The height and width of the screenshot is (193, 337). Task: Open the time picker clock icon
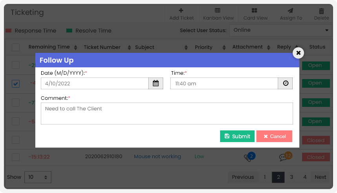coord(286,83)
